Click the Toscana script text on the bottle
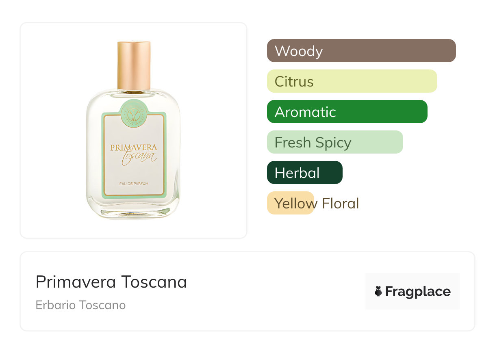This screenshot has width=495, height=351. pos(139,157)
